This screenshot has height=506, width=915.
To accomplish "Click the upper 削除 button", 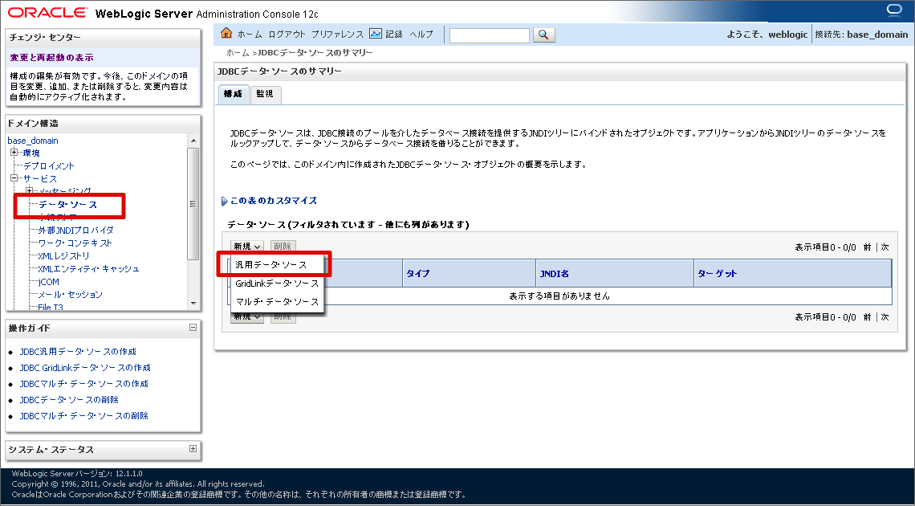I will (x=283, y=247).
